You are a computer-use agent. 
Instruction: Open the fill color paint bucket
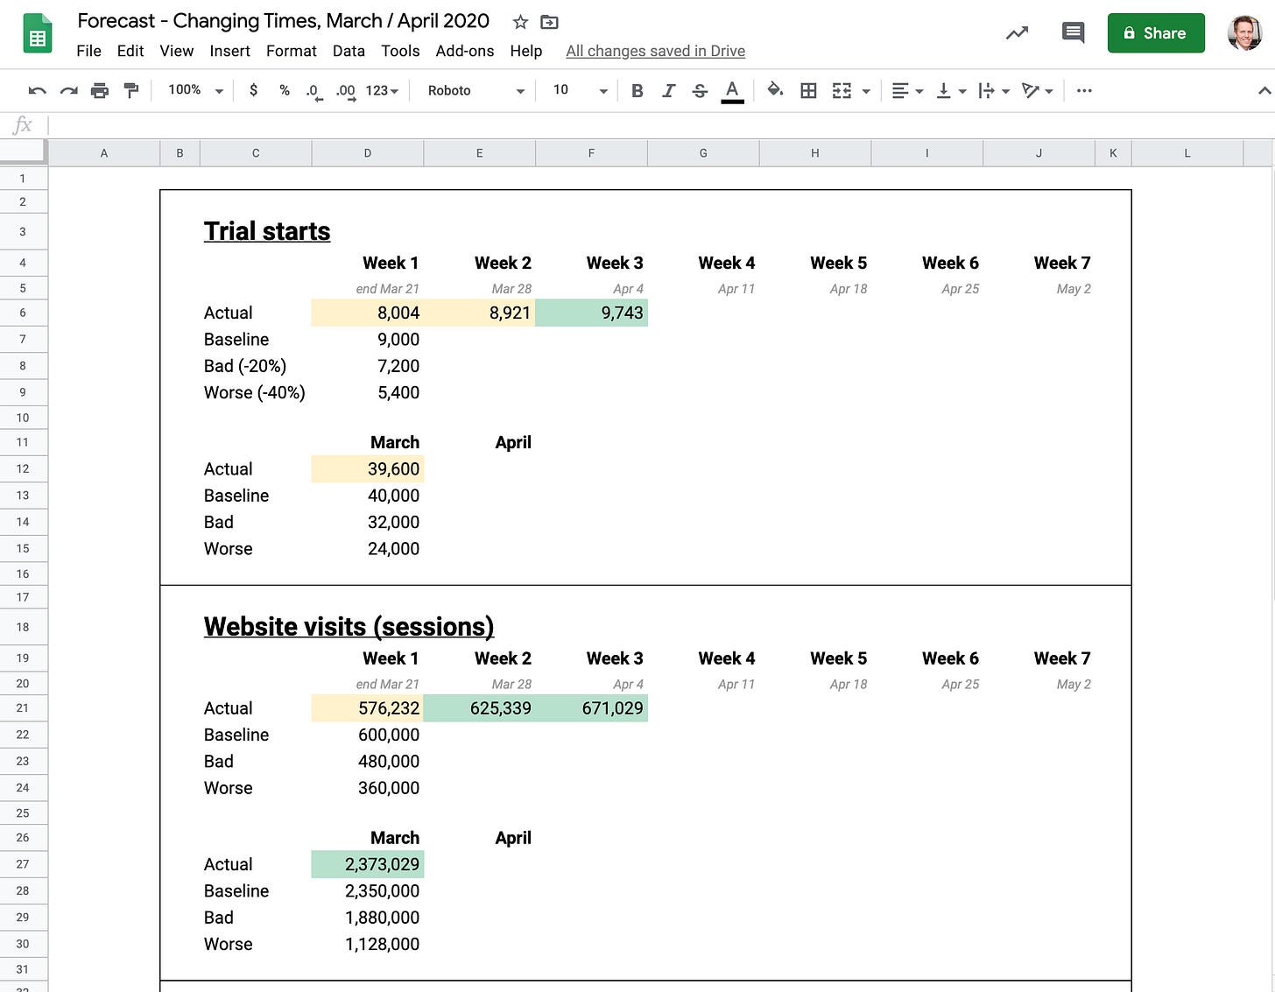click(x=774, y=90)
